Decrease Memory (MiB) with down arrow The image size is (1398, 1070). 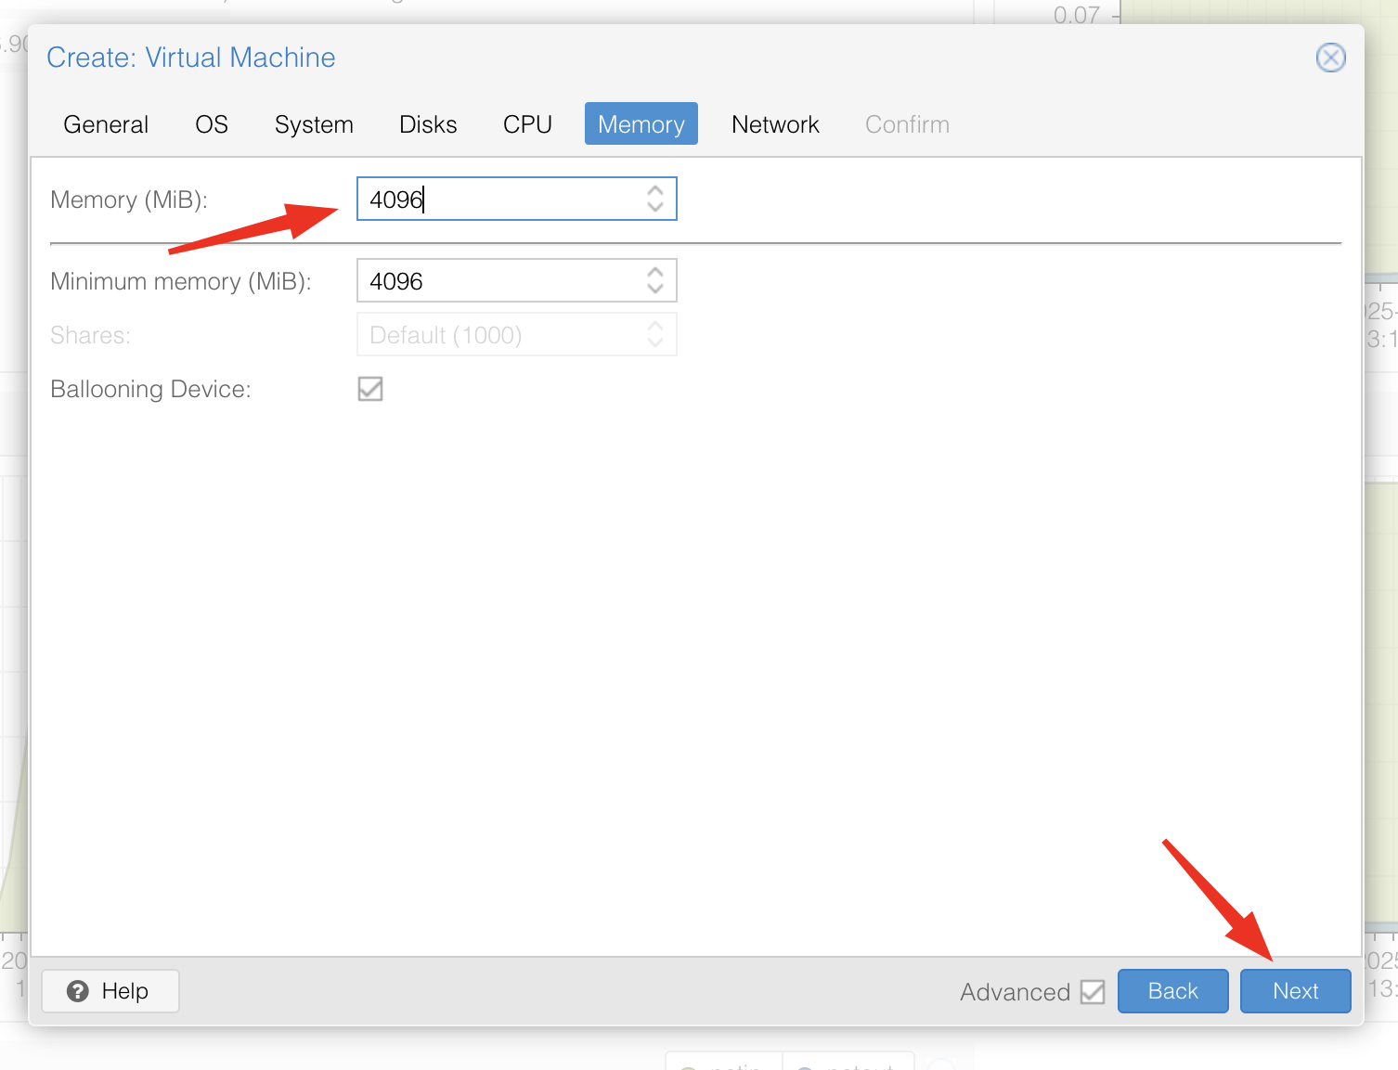[655, 207]
